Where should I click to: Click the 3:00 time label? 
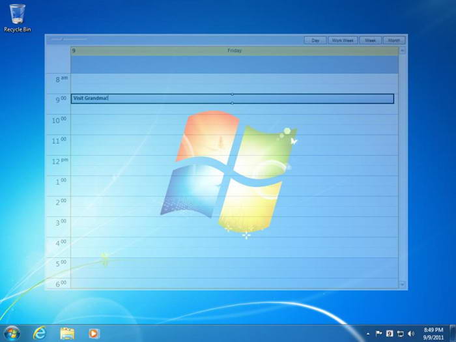pyautogui.click(x=61, y=223)
